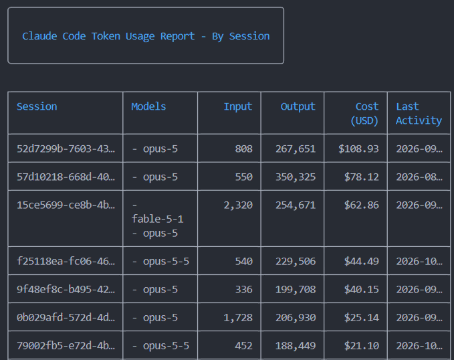Click opus-5-5 model in 79002fb5 row
This screenshot has height=360, width=454.
[x=166, y=346]
